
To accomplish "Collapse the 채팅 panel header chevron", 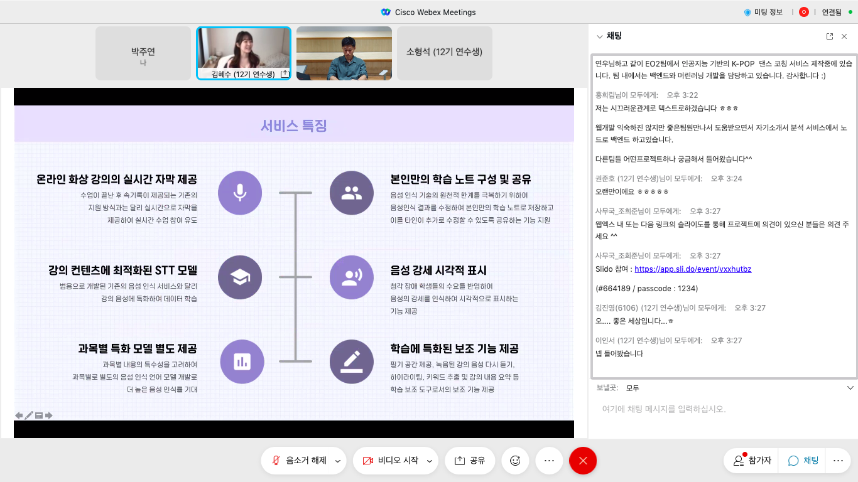I will click(600, 36).
